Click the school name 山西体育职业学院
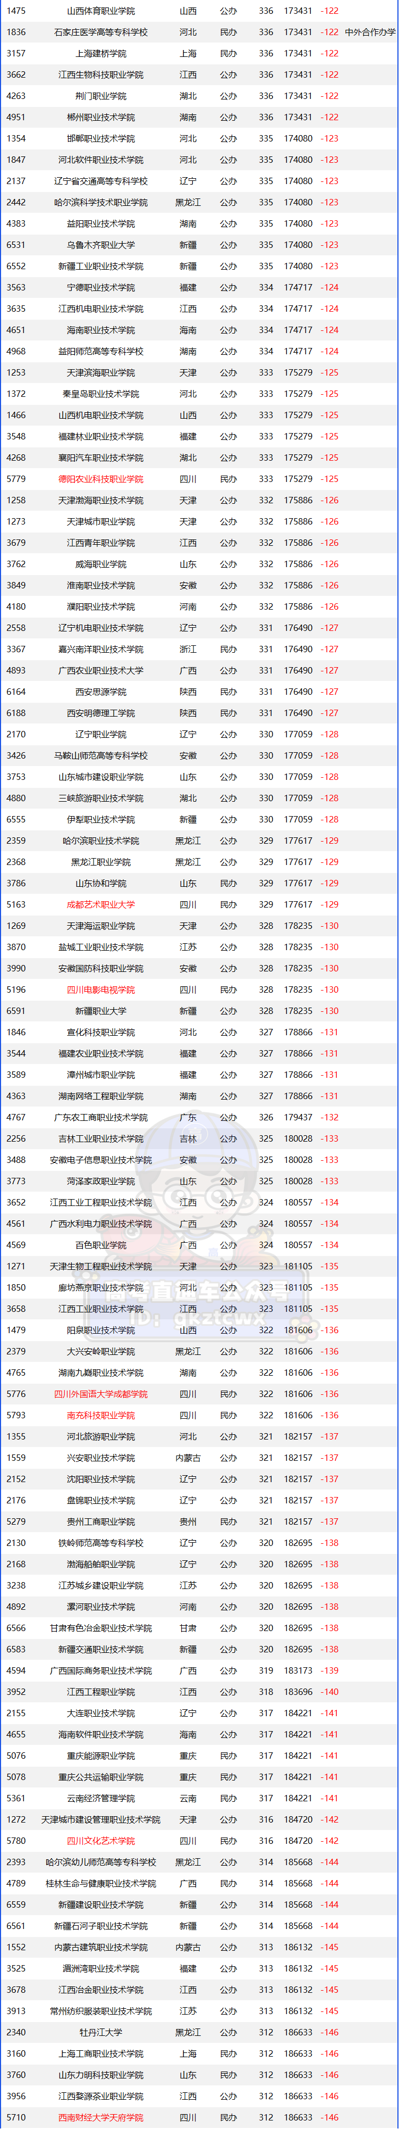Image resolution: width=399 pixels, height=2129 pixels. [x=101, y=12]
